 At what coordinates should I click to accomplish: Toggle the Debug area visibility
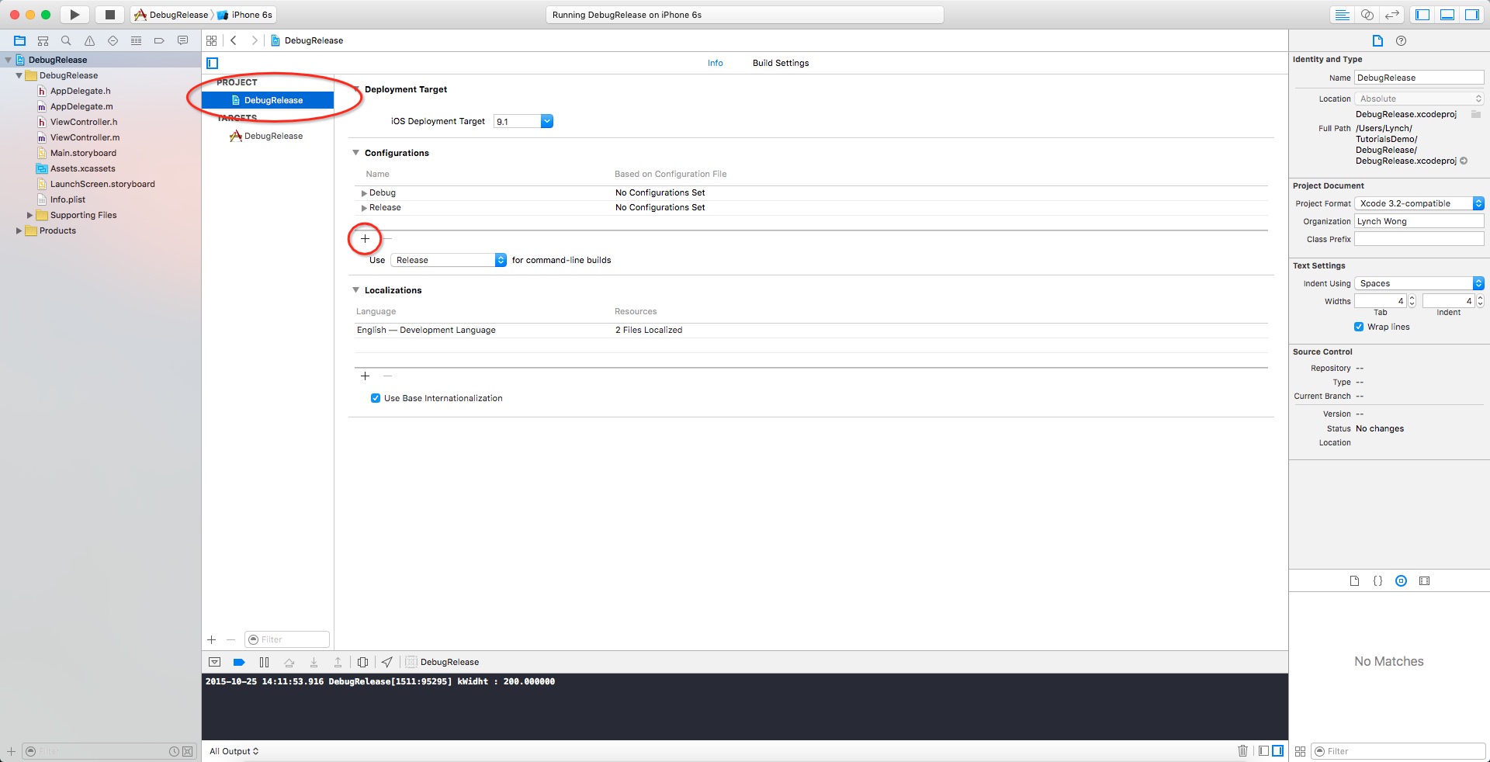coord(1447,15)
